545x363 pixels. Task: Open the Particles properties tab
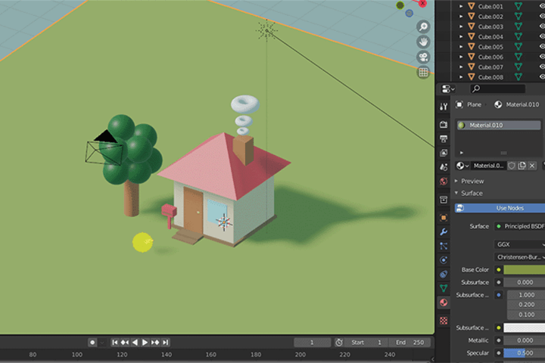(x=444, y=246)
